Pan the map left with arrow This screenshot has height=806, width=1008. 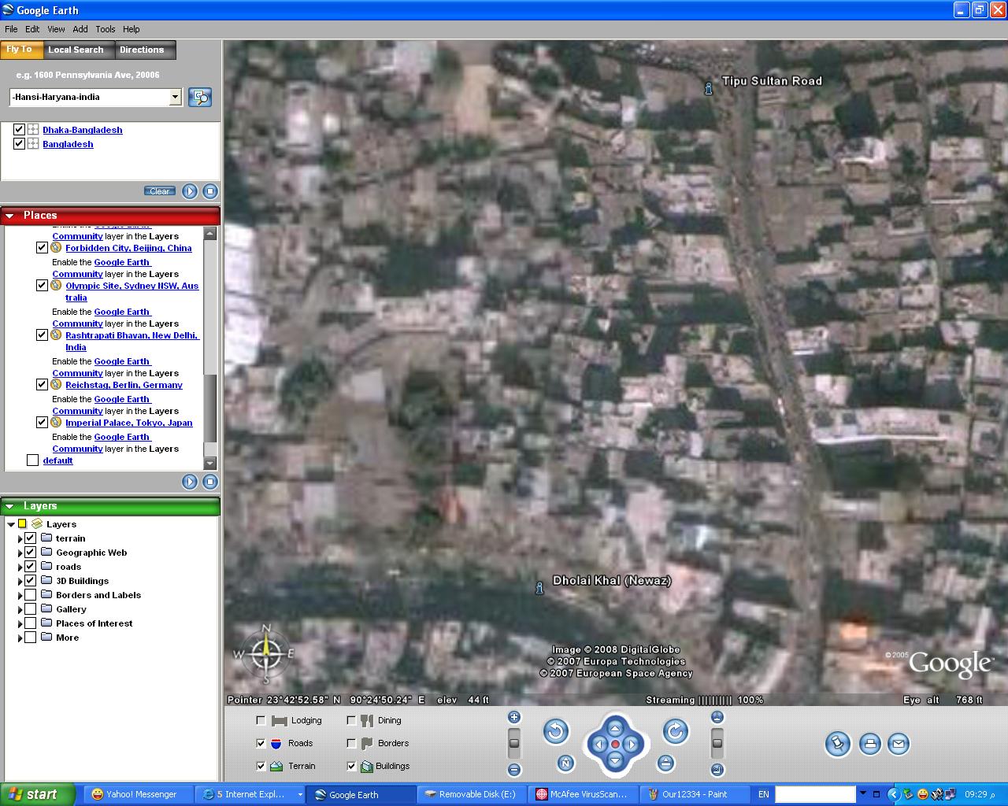pos(599,744)
